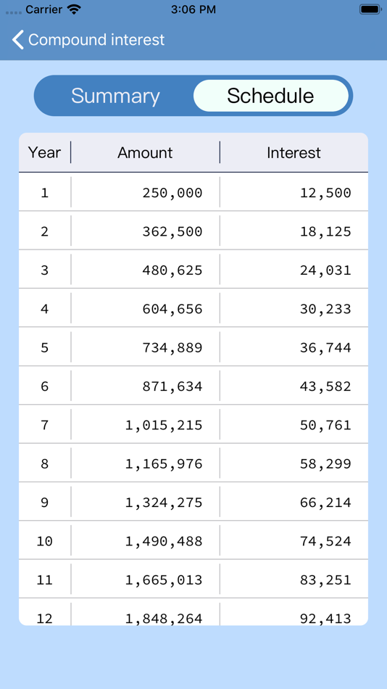Switch to the Summary tab
387x689 pixels.
coord(115,96)
